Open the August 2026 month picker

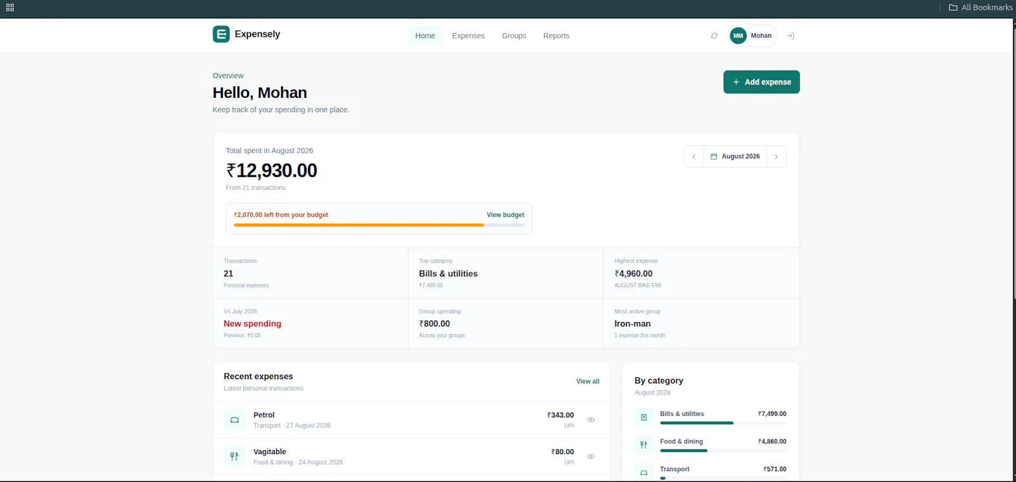point(735,157)
